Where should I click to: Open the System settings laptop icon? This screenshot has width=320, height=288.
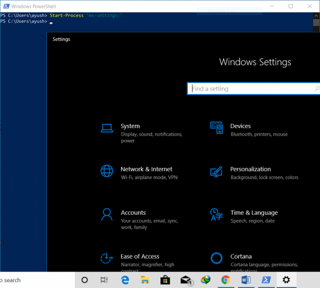[107, 128]
